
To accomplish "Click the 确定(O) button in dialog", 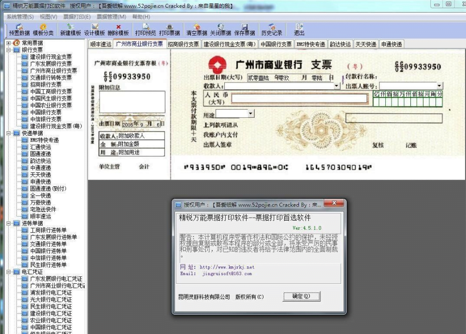I will [x=301, y=296].
